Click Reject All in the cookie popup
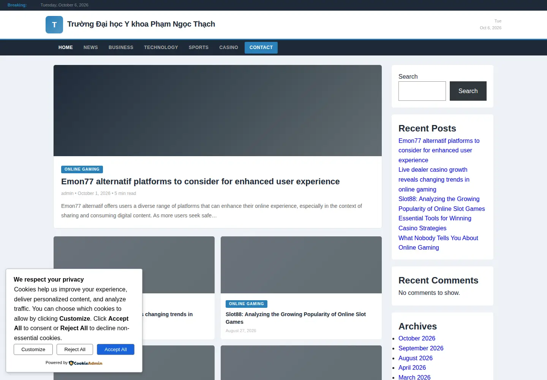 (75, 350)
